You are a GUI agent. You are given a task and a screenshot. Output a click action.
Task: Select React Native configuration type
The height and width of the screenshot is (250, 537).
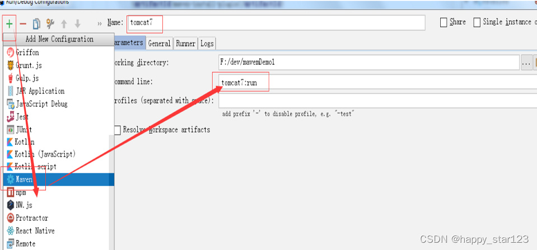(57, 230)
